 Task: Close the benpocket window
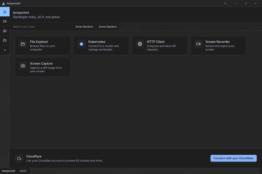255,3
